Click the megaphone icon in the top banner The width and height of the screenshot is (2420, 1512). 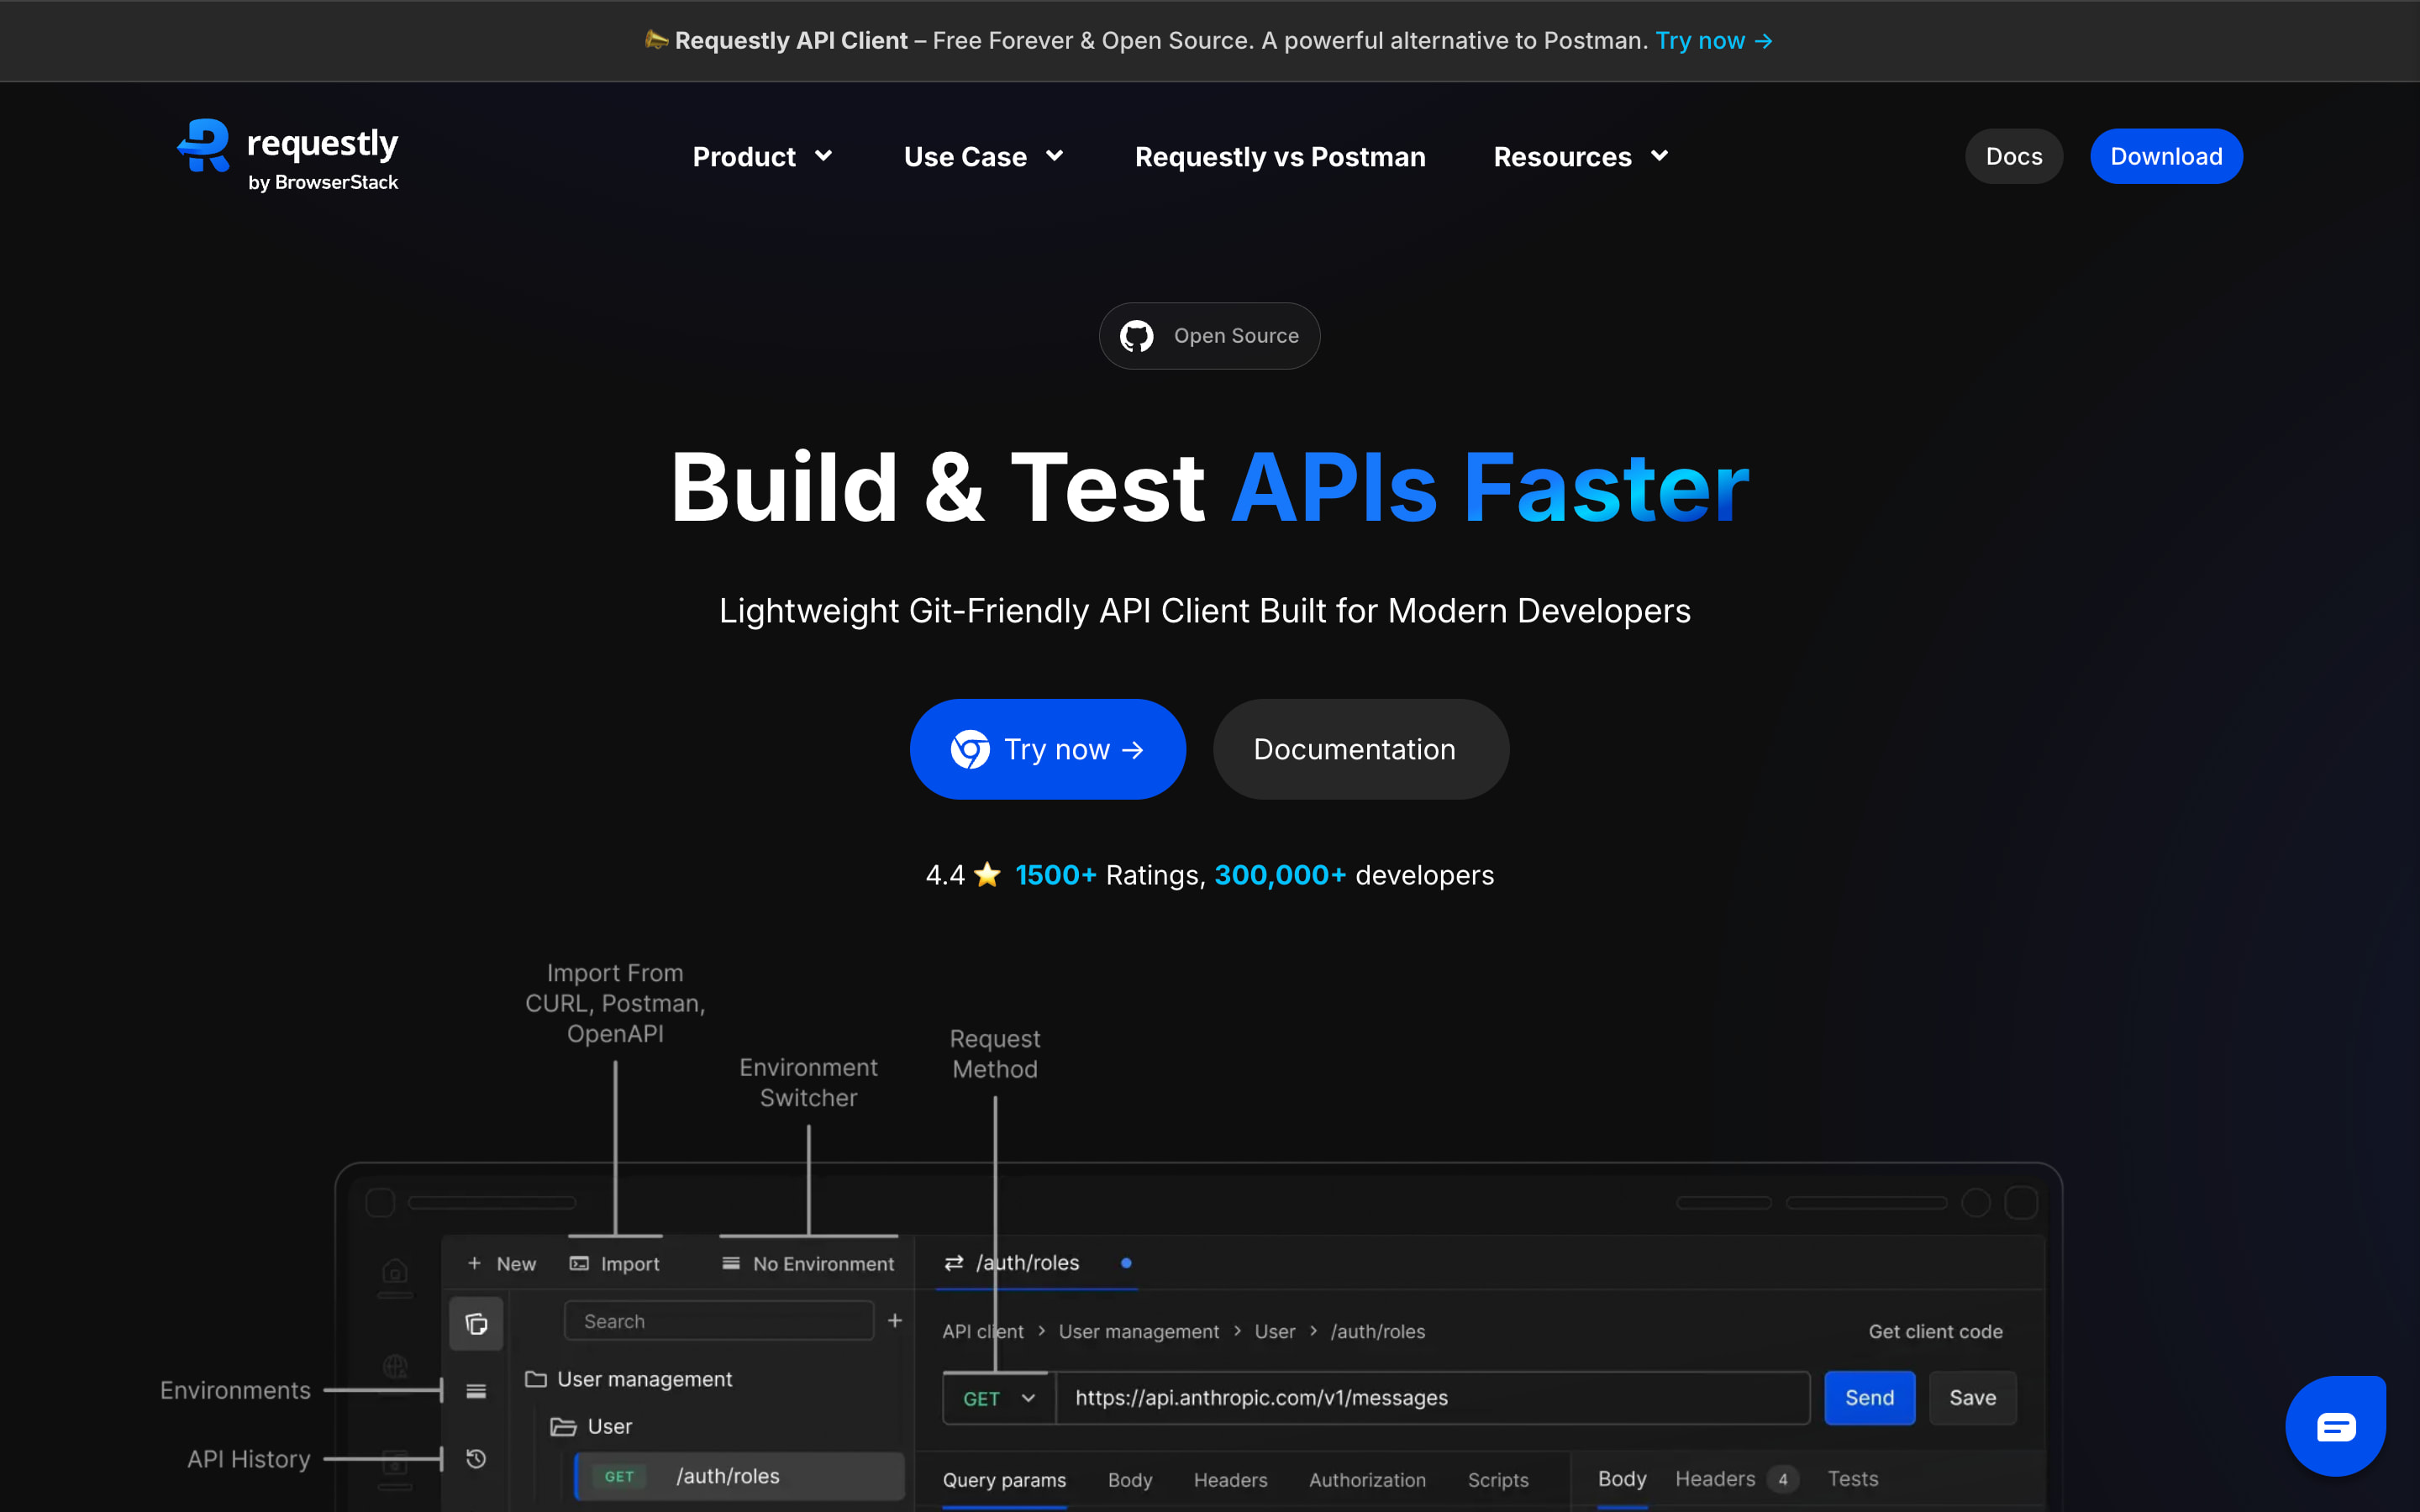tap(656, 40)
